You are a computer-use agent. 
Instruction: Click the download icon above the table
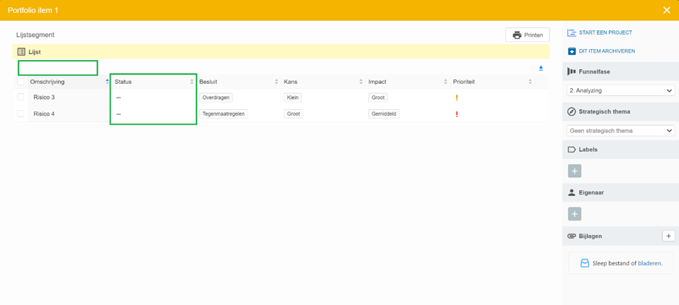(541, 69)
